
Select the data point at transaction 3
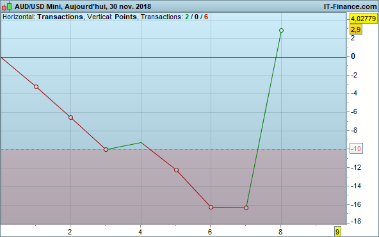pyautogui.click(x=106, y=149)
